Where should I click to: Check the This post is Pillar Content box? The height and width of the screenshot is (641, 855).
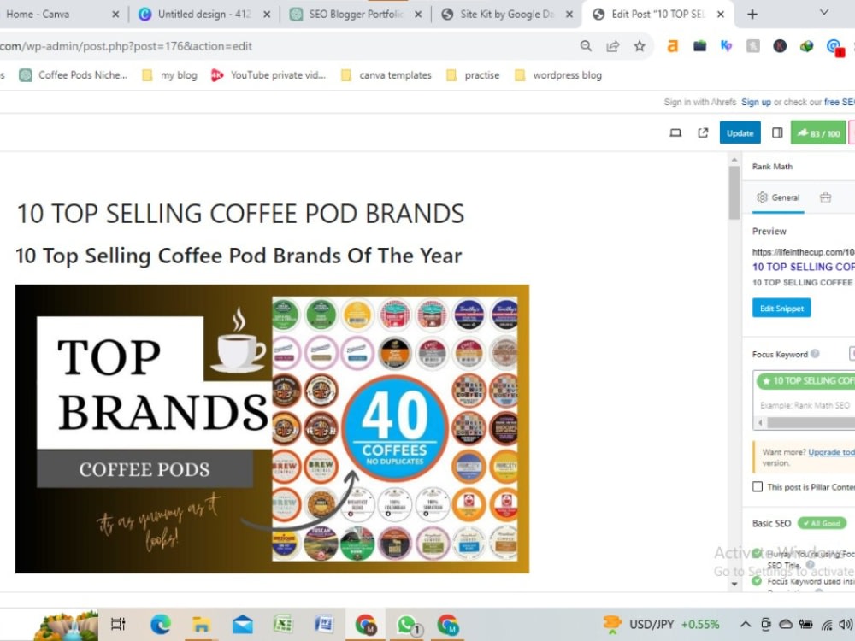758,487
